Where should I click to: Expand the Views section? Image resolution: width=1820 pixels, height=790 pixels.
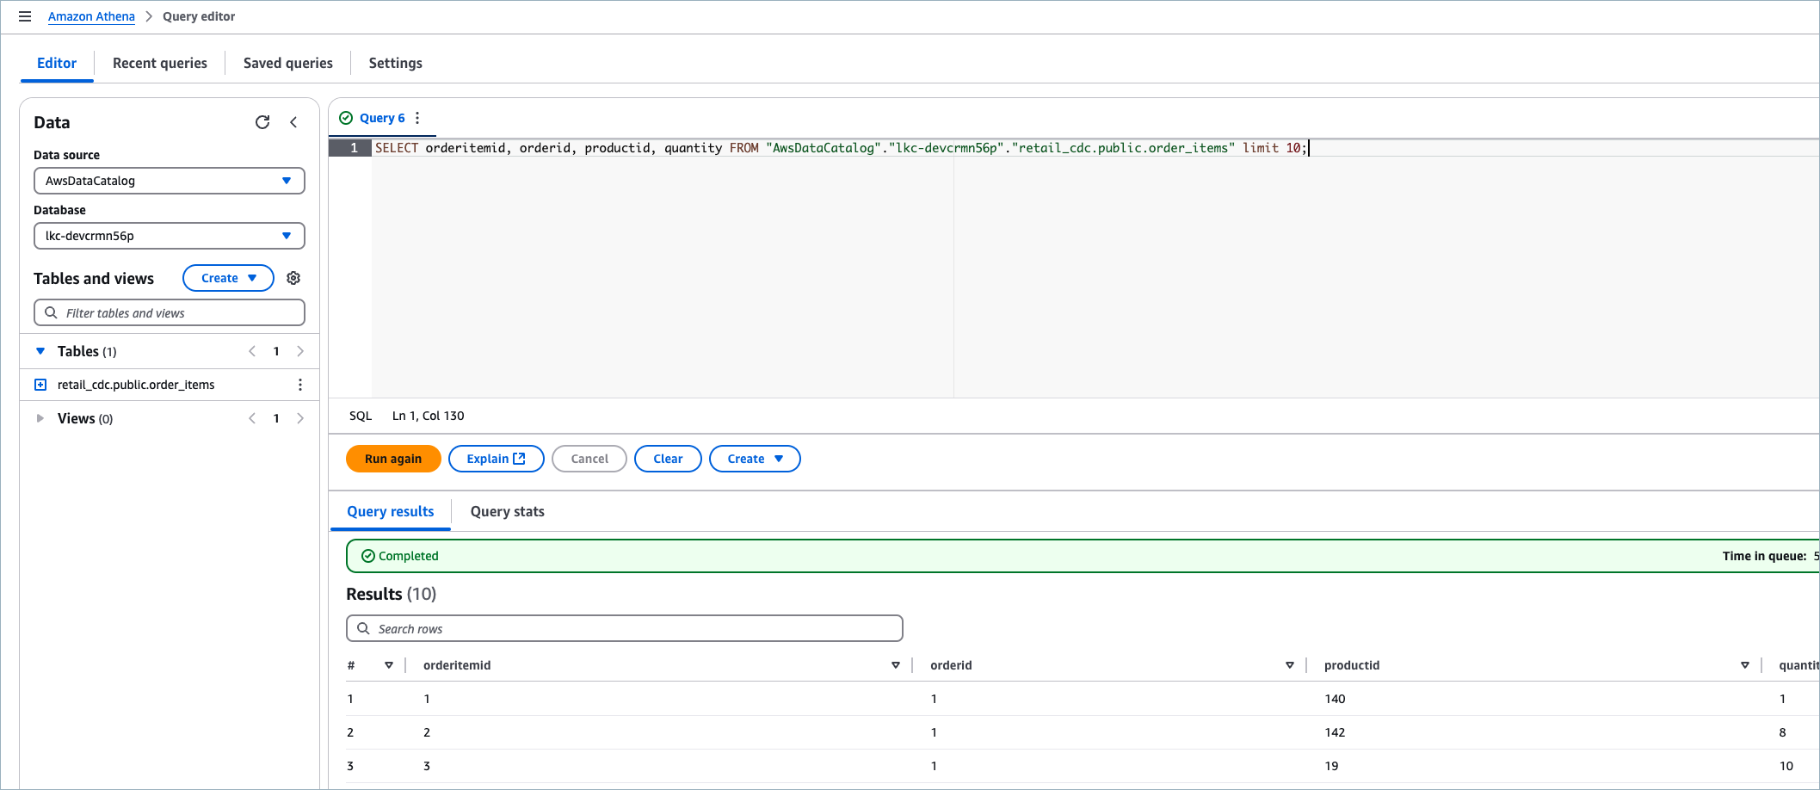click(x=40, y=418)
